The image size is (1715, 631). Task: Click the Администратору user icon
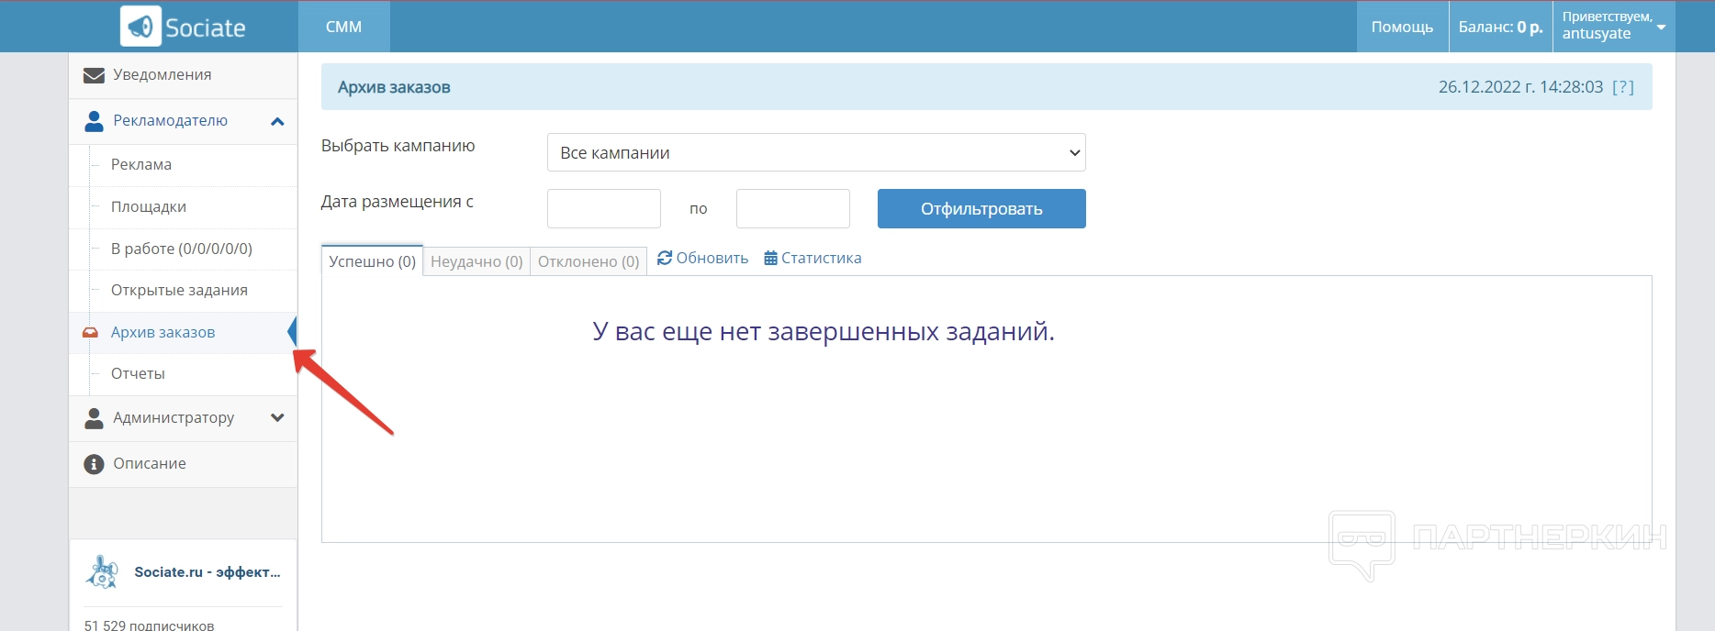coord(94,418)
